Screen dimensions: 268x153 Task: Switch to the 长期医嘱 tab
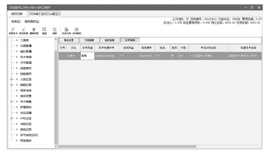tap(89, 40)
